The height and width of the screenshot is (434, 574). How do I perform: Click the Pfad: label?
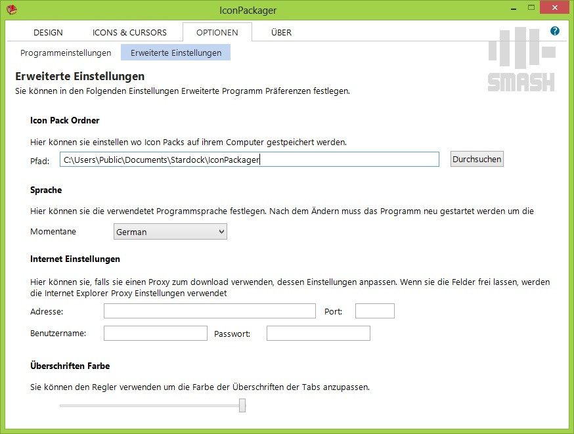[39, 161]
